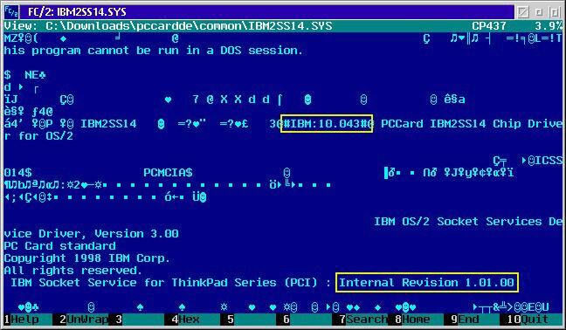Open the FC/2 window system menu icon

pyautogui.click(x=11, y=12)
